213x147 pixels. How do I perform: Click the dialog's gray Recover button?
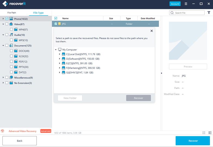(x=139, y=98)
